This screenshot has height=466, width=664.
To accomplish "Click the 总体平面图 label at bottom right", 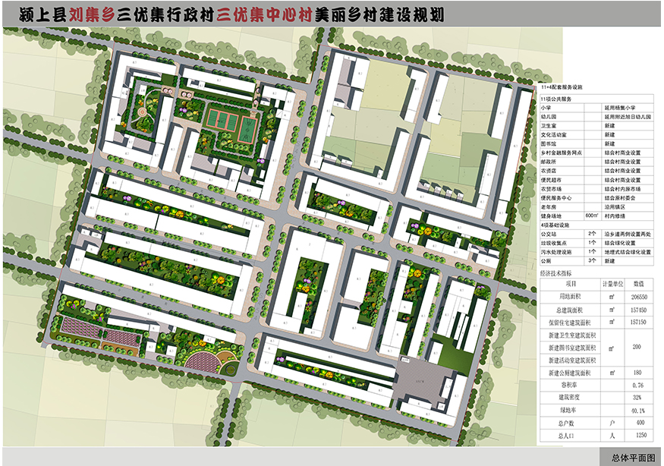I will (632, 458).
